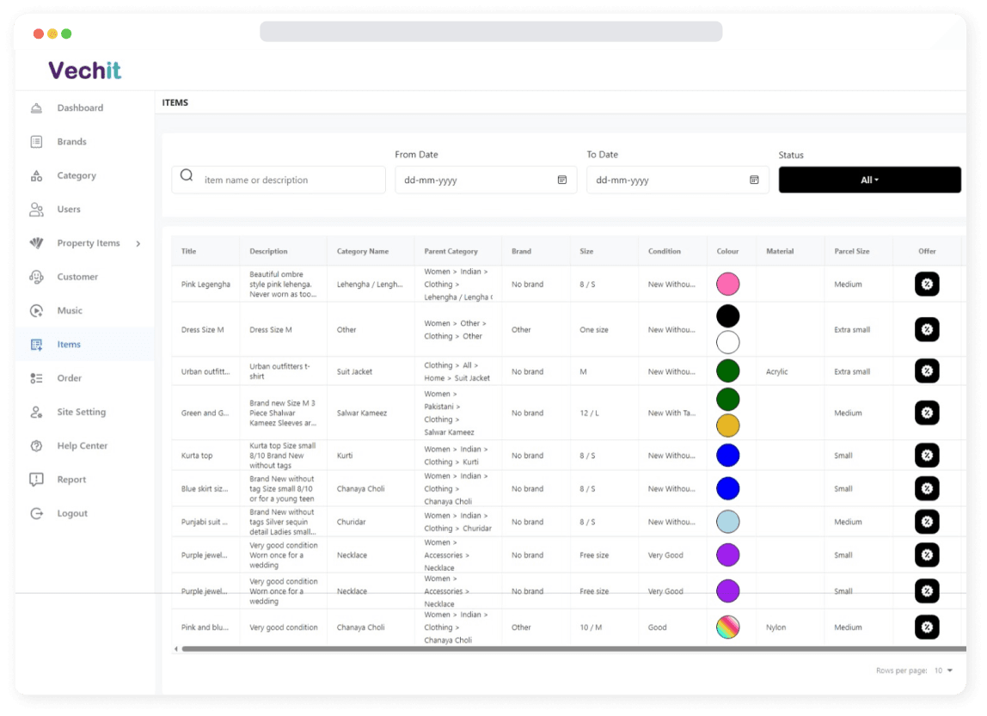This screenshot has width=987, height=716.
Task: Open the Status All dropdown
Action: pyautogui.click(x=870, y=180)
